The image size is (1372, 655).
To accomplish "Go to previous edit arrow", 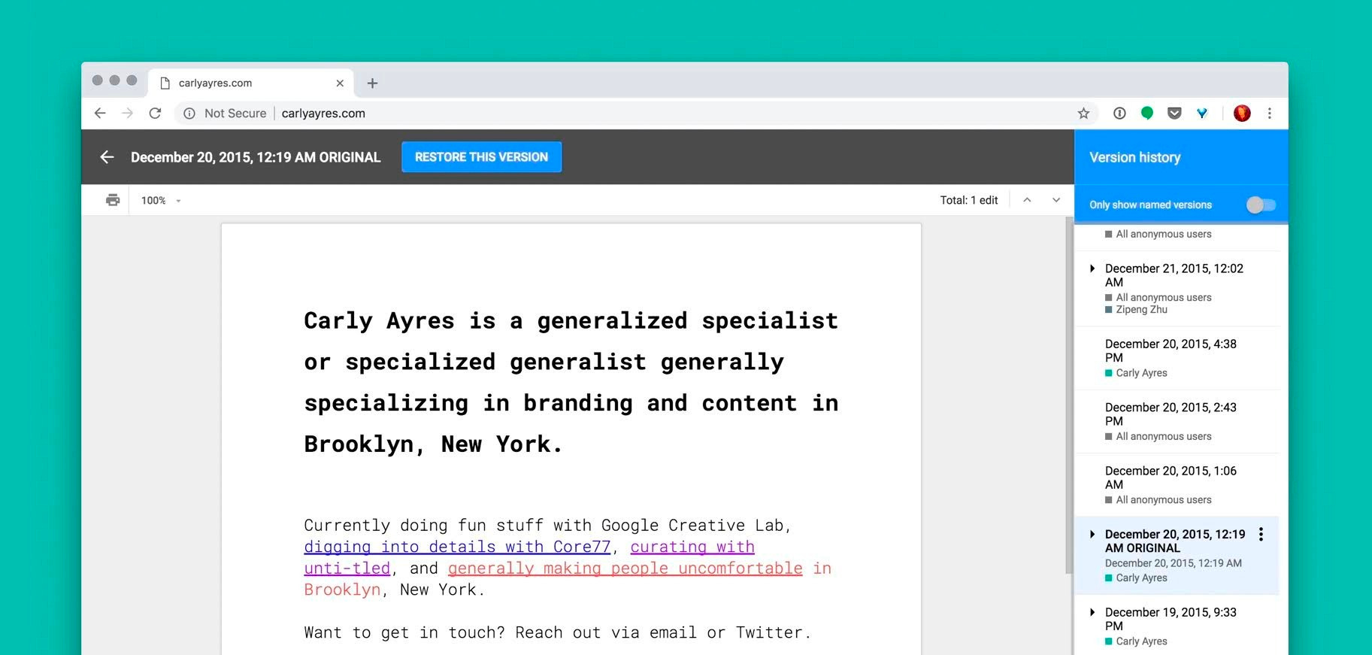I will 1027,200.
